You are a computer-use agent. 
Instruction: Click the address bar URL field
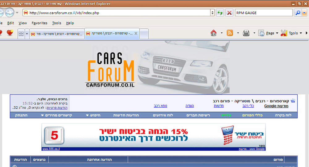pos(116,13)
